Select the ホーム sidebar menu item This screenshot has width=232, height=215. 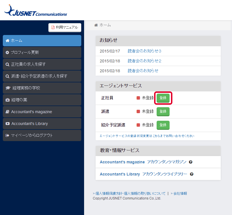pos(42,41)
